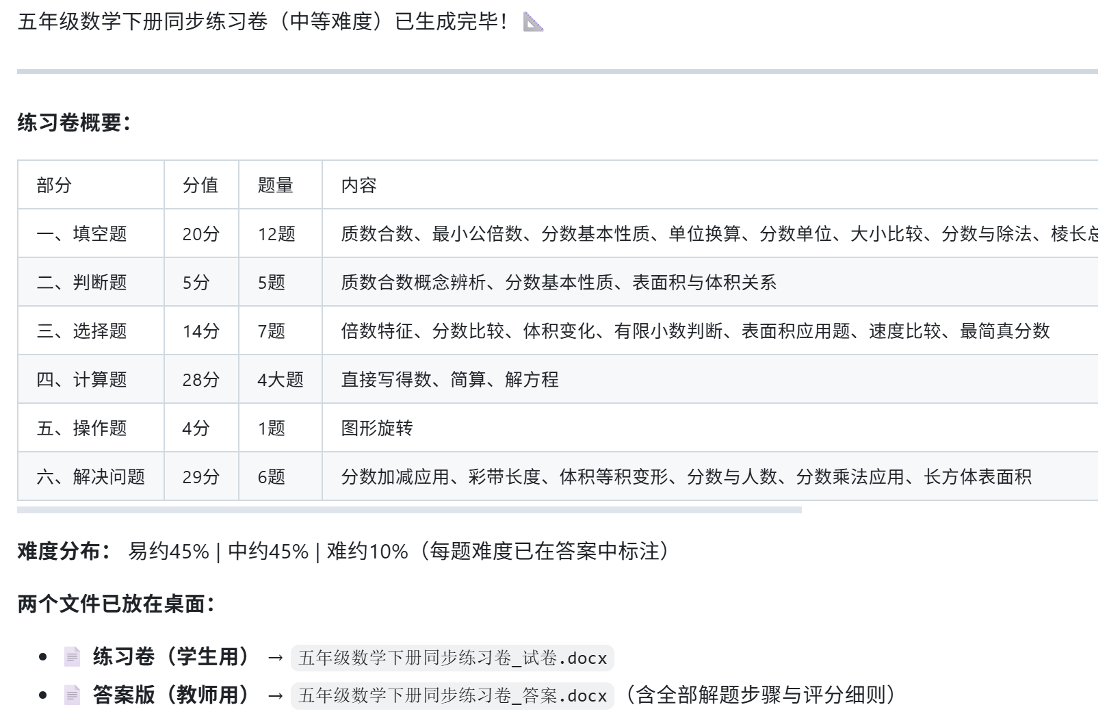Click the text 易约45% | 中约45% | 难约10%
The height and width of the screenshot is (720, 1107).
pos(268,552)
